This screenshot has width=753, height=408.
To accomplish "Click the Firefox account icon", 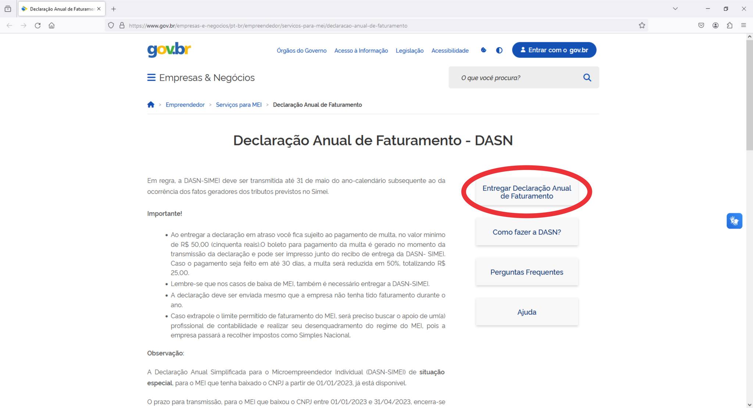I will [715, 25].
